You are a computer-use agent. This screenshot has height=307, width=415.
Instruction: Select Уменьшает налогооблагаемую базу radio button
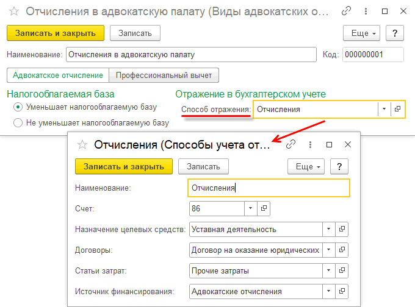click(18, 107)
